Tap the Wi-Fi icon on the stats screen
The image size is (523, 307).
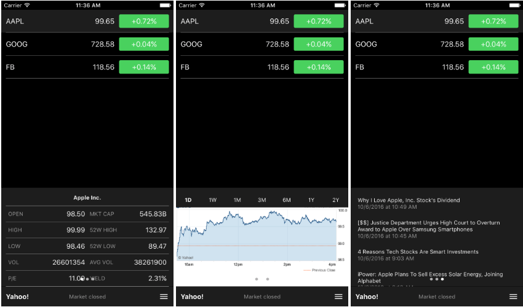(x=27, y=6)
